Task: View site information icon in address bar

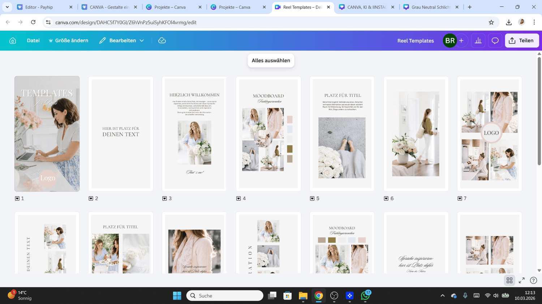Action: pos(48,22)
